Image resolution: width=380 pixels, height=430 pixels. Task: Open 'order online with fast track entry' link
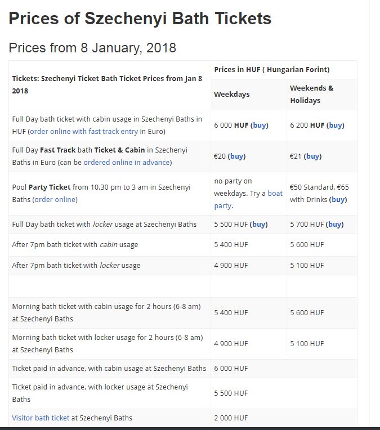(x=84, y=132)
